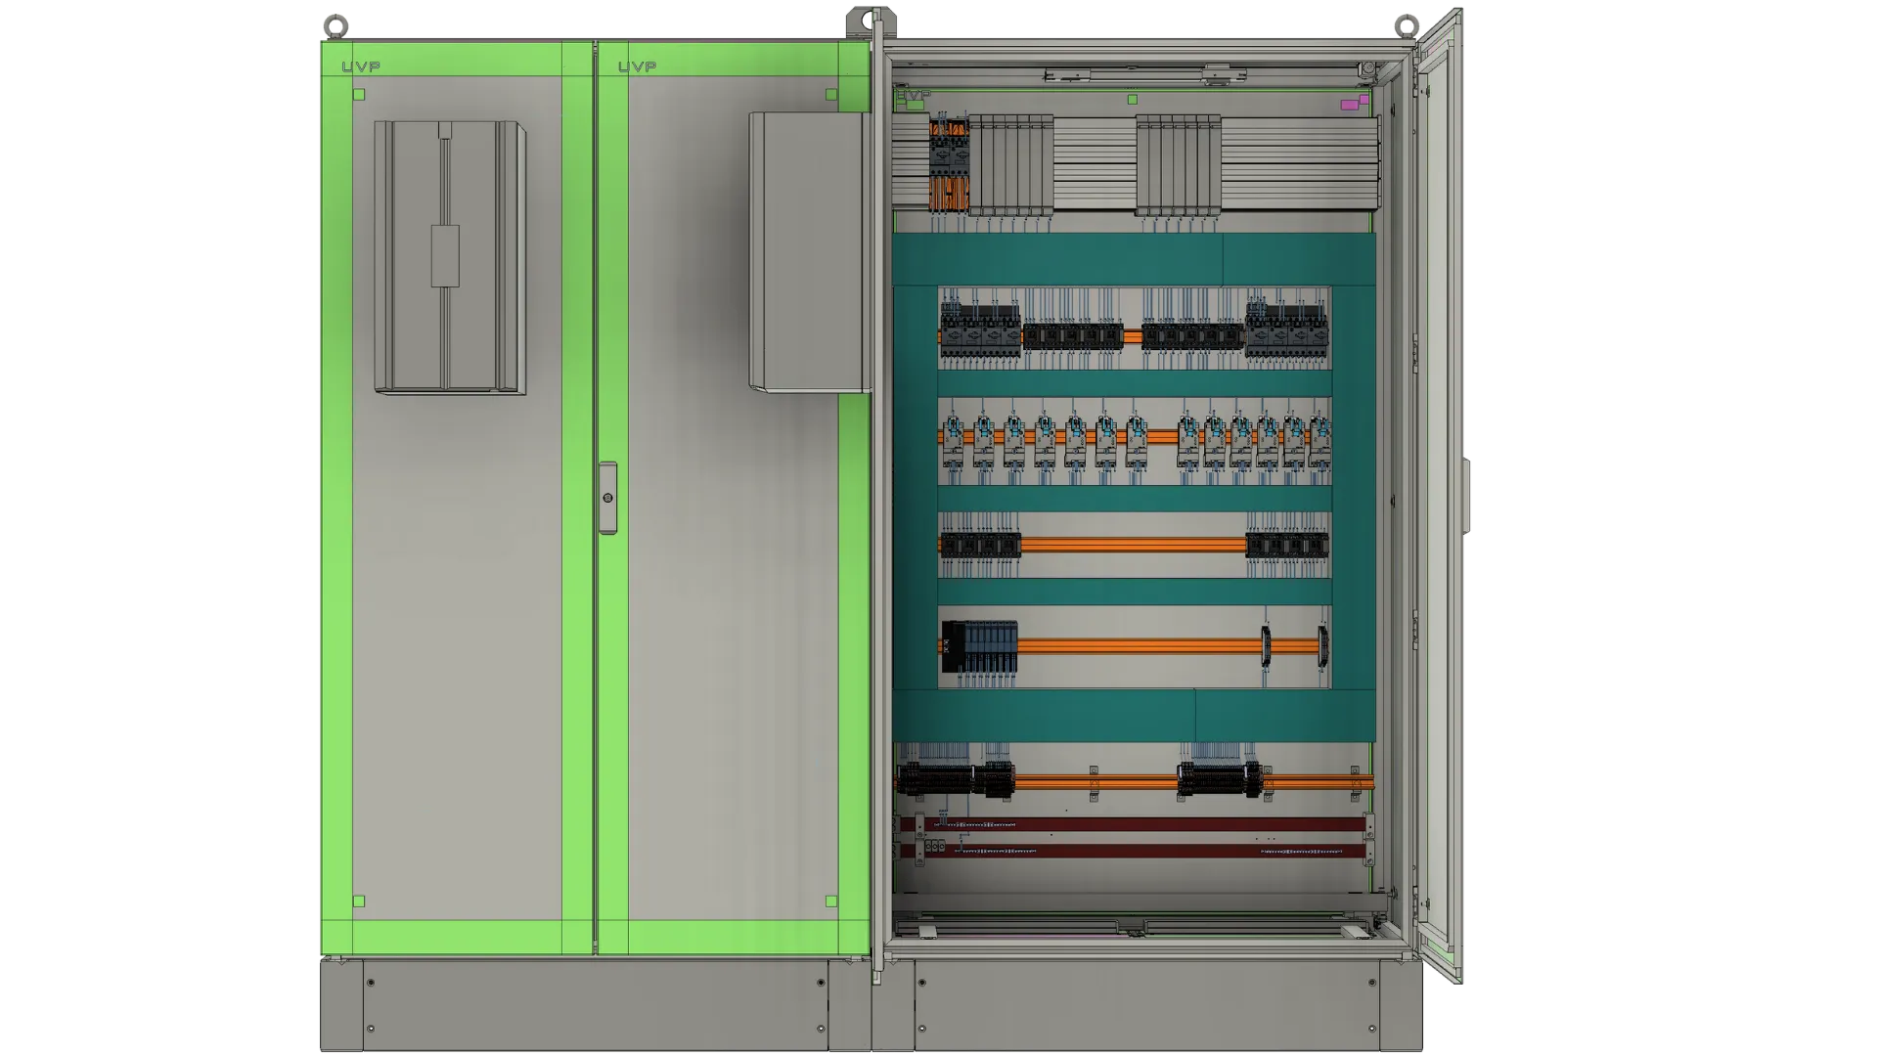
Task: Click the UVP label on the second green door
Action: (x=638, y=66)
